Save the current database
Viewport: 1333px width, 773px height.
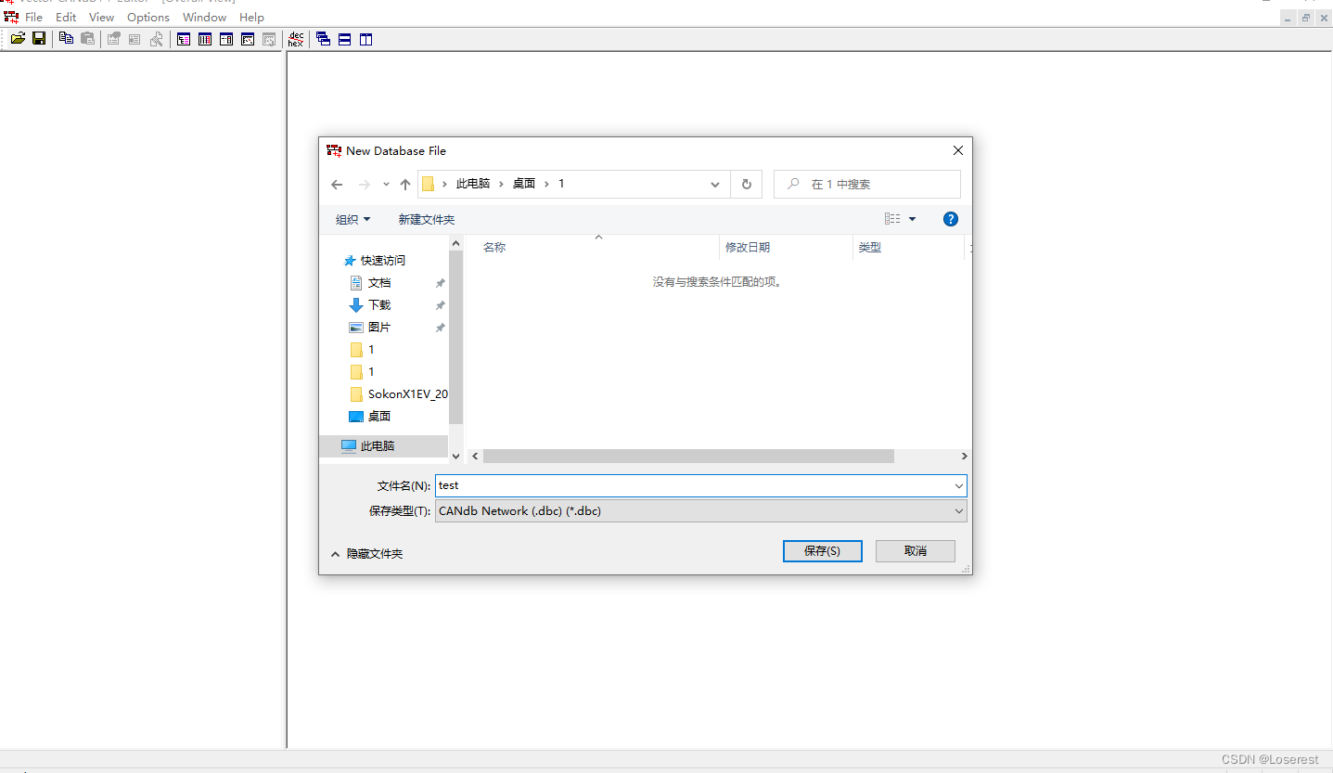pyautogui.click(x=38, y=37)
